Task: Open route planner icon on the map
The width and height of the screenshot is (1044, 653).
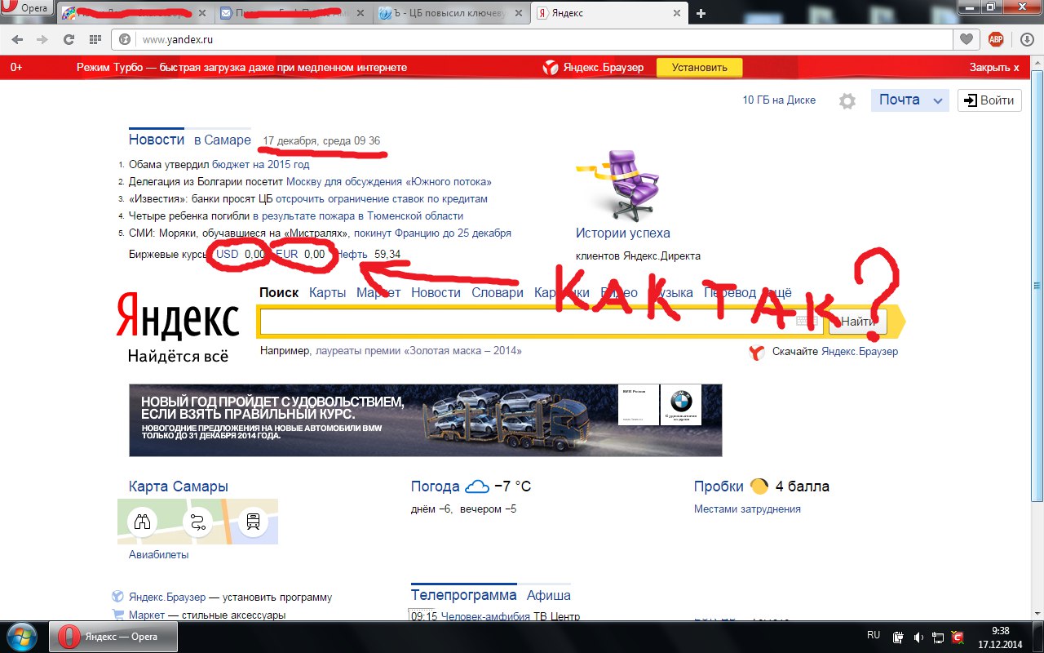Action: pyautogui.click(x=197, y=522)
